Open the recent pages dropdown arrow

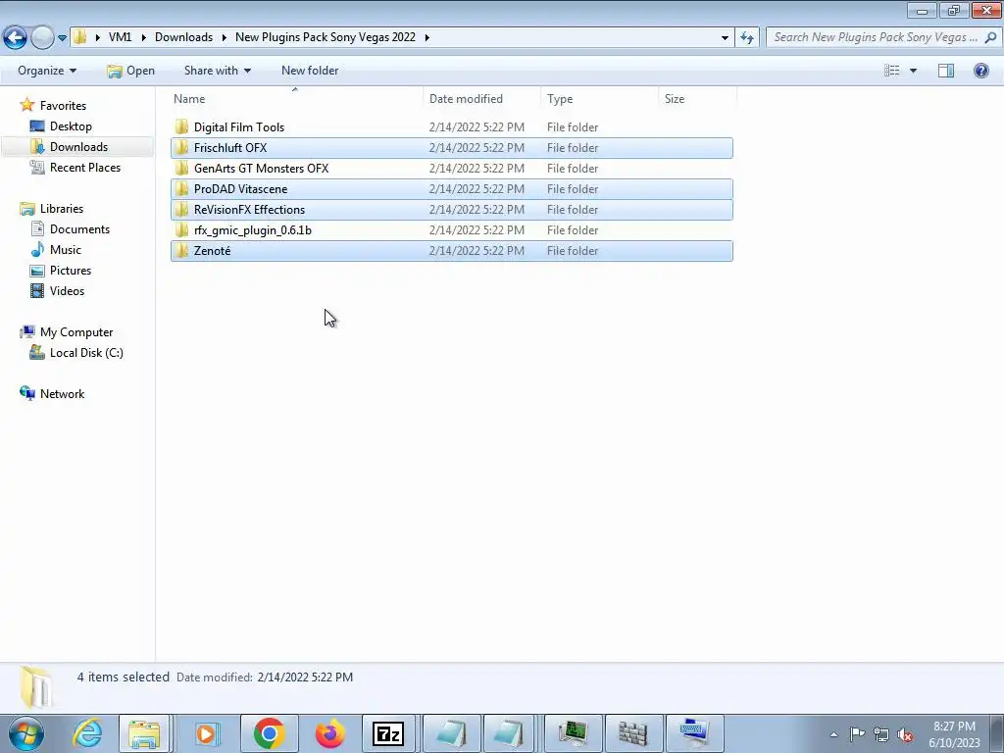pyautogui.click(x=62, y=38)
